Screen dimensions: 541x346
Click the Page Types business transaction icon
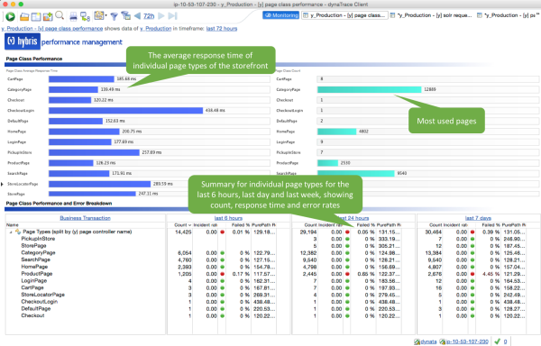pyautogui.click(x=18, y=232)
